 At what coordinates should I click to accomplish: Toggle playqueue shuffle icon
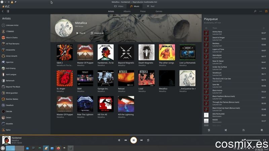point(226,130)
